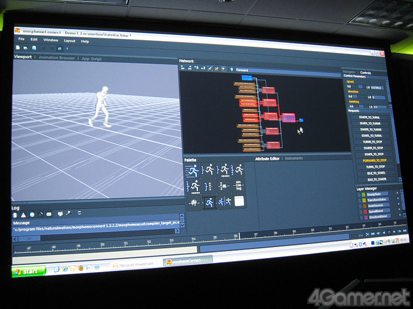The height and width of the screenshot is (309, 413).
Task: Click the timeline playhead marker
Action: 240,236
